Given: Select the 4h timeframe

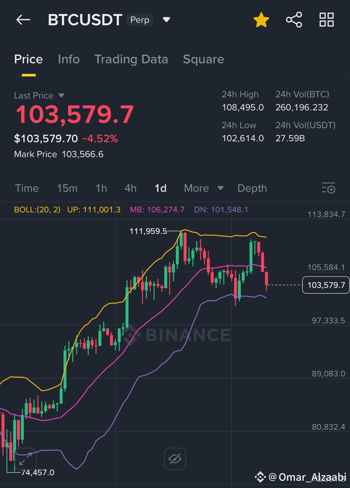Looking at the screenshot, I should point(131,188).
